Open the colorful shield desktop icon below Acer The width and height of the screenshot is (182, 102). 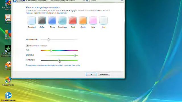[8, 34]
